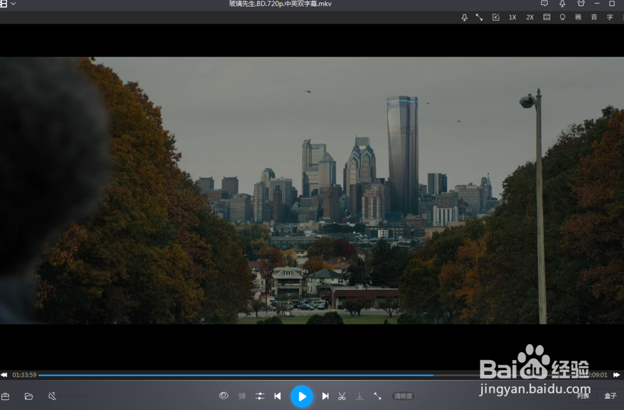Click the blue Play button

[x=301, y=396]
